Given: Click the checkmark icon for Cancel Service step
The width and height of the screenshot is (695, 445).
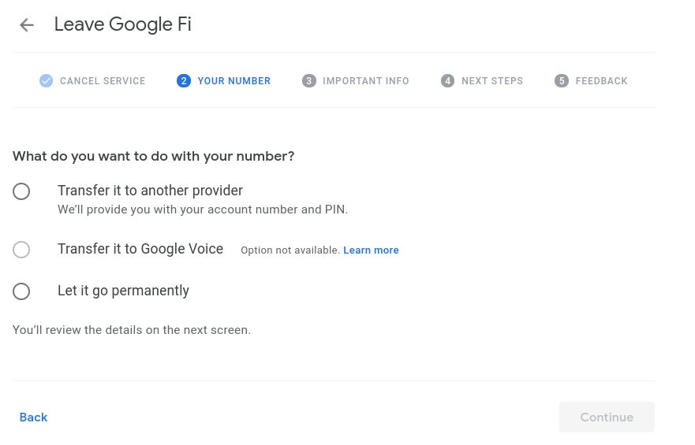Looking at the screenshot, I should (x=46, y=81).
